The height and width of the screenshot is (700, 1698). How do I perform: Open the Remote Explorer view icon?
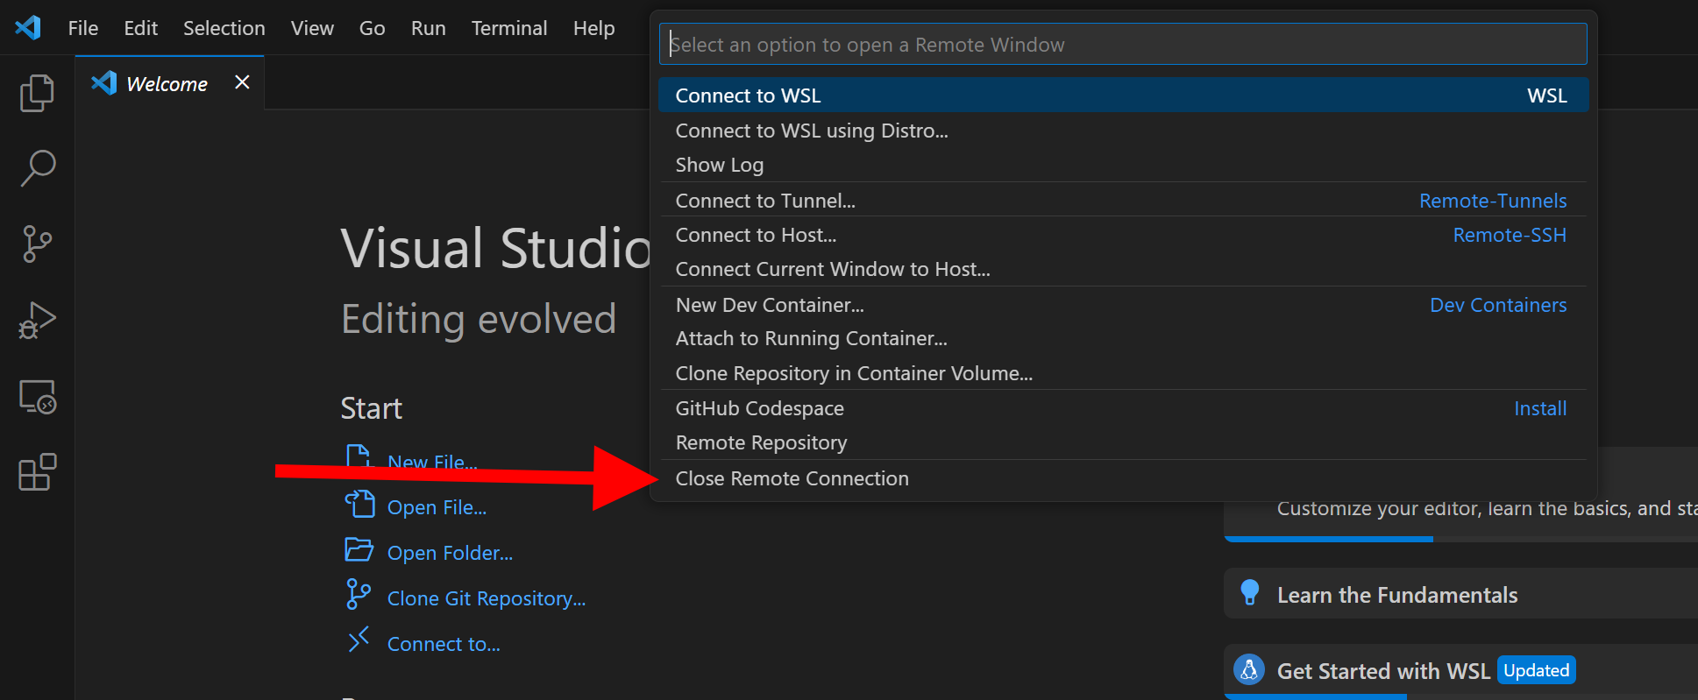tap(37, 397)
